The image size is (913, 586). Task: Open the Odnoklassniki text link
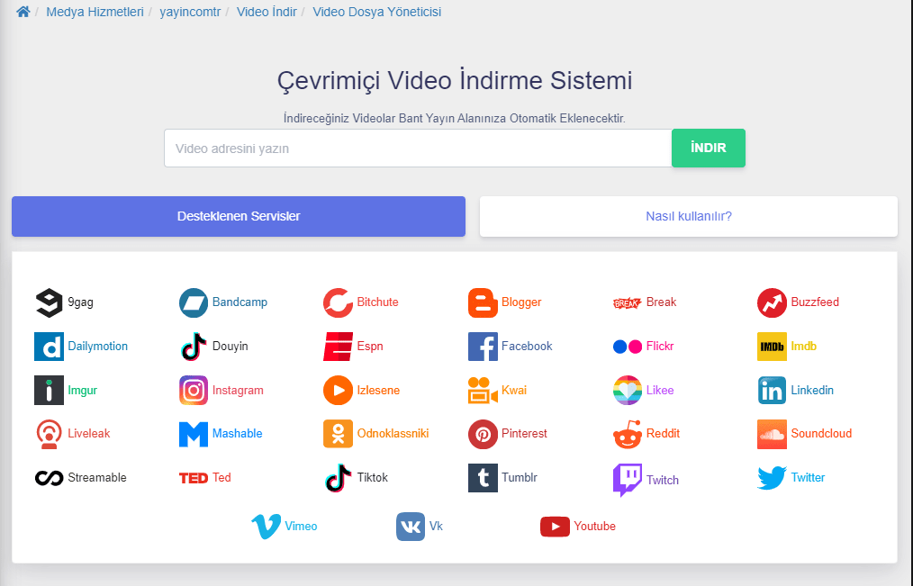393,434
